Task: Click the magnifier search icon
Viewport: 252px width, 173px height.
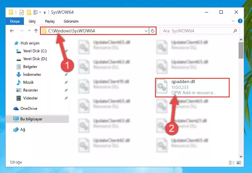Action: tap(235, 31)
